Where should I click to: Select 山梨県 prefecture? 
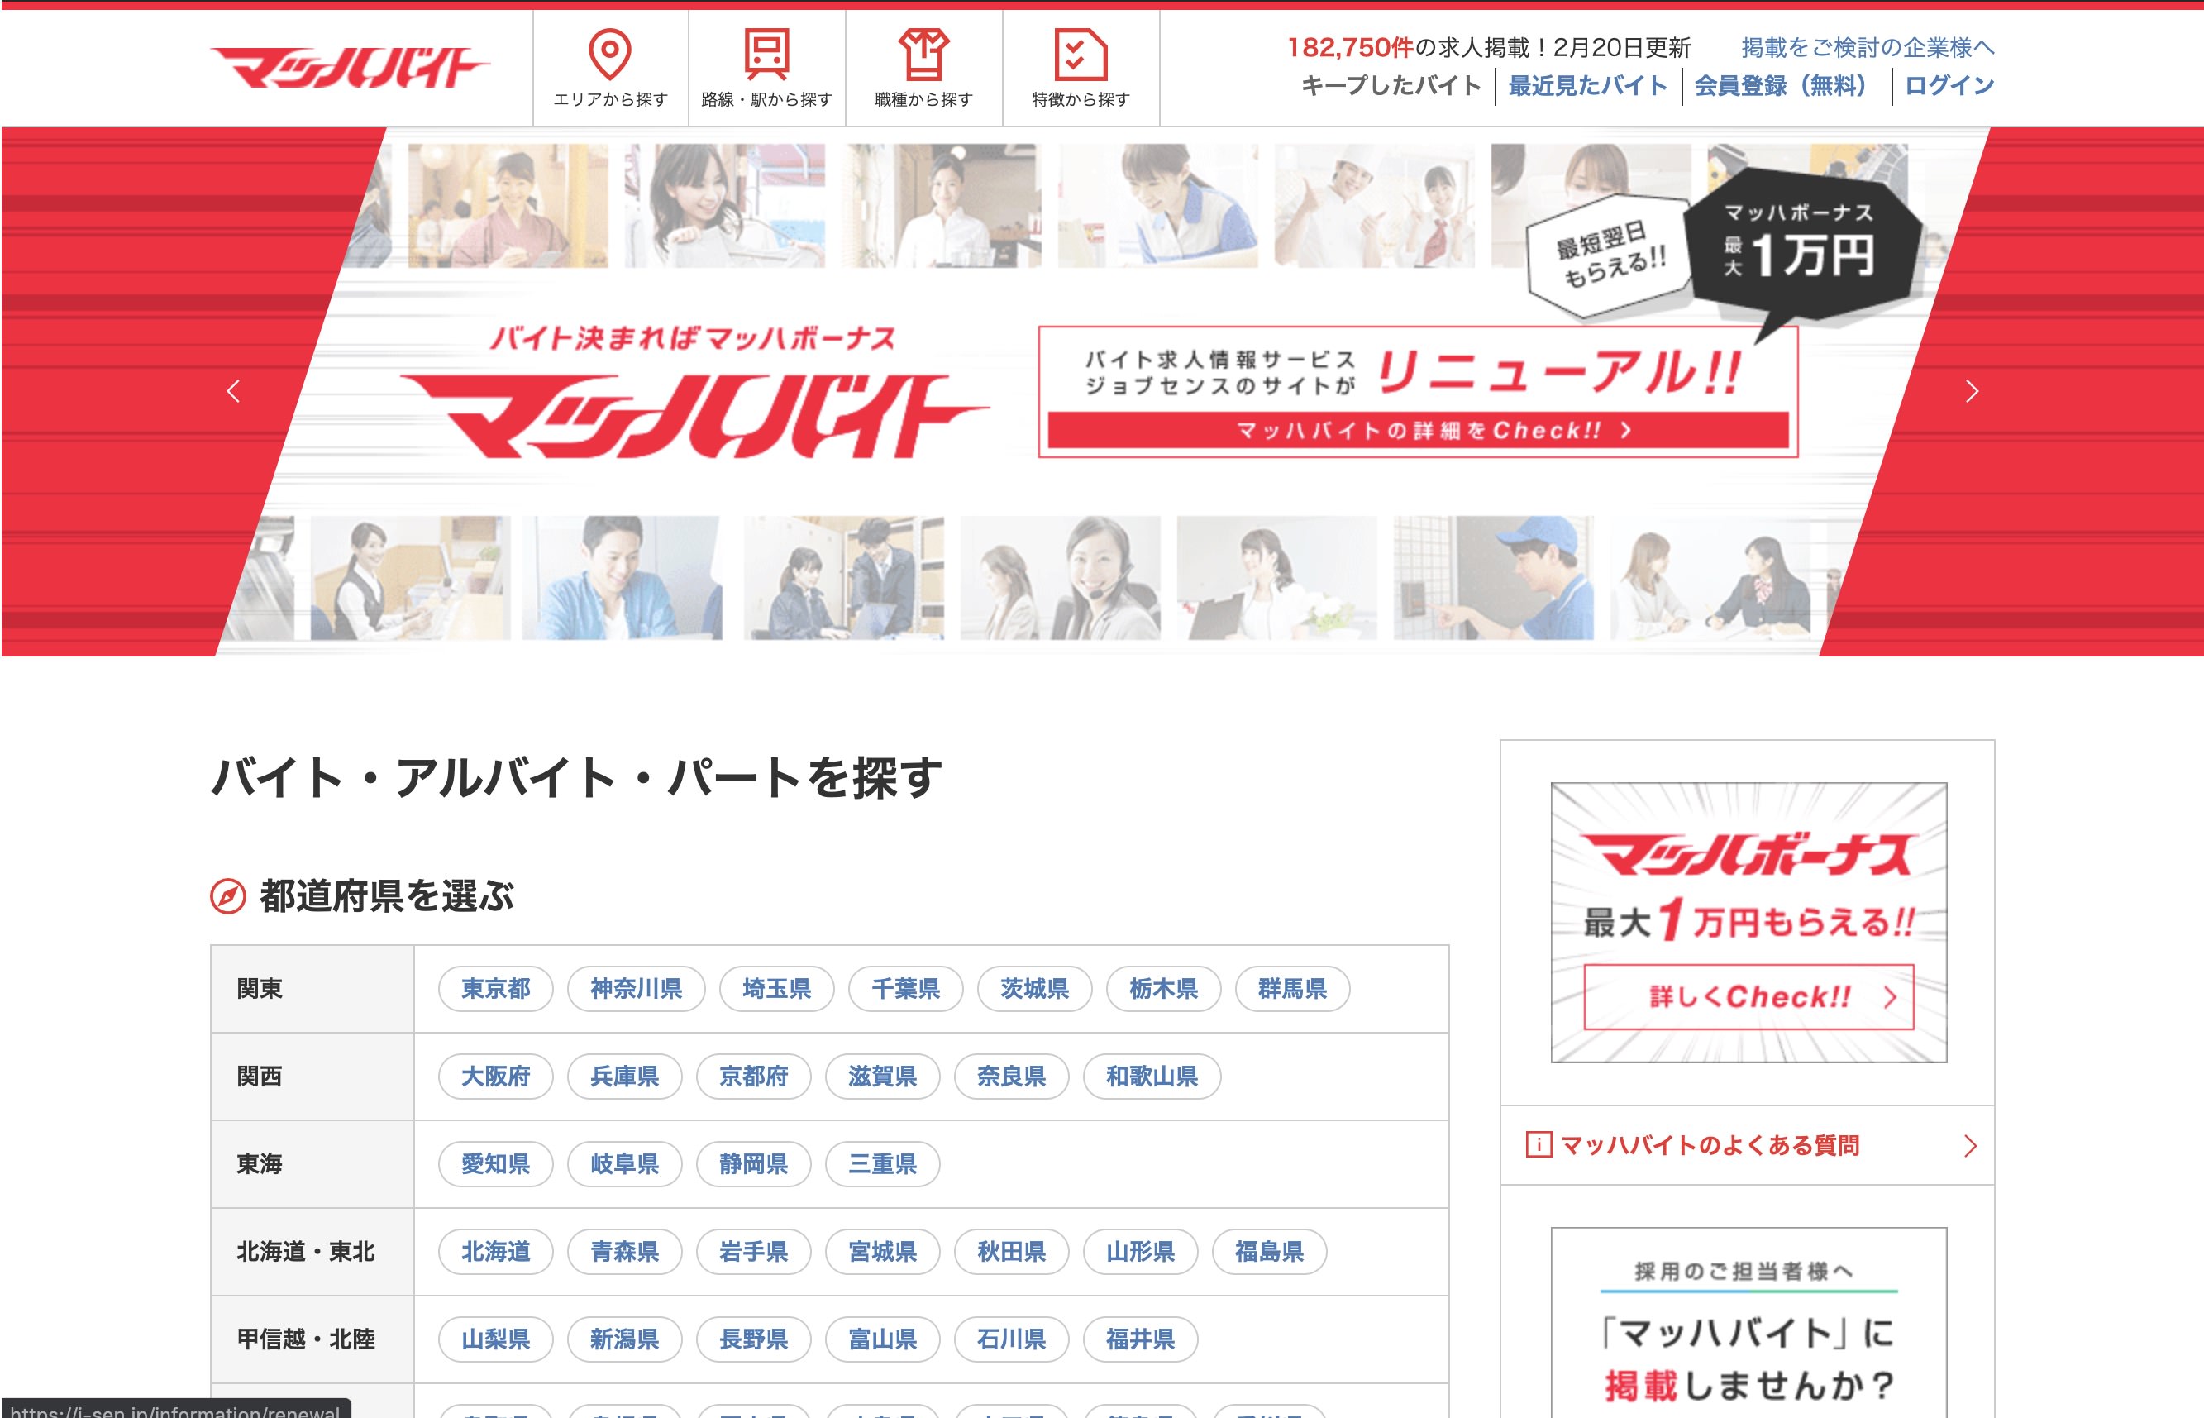pyautogui.click(x=495, y=1339)
